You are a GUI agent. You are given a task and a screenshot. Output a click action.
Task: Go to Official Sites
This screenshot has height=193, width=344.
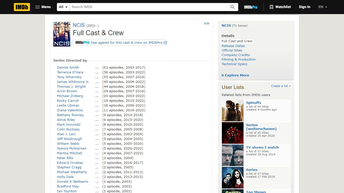click(232, 50)
